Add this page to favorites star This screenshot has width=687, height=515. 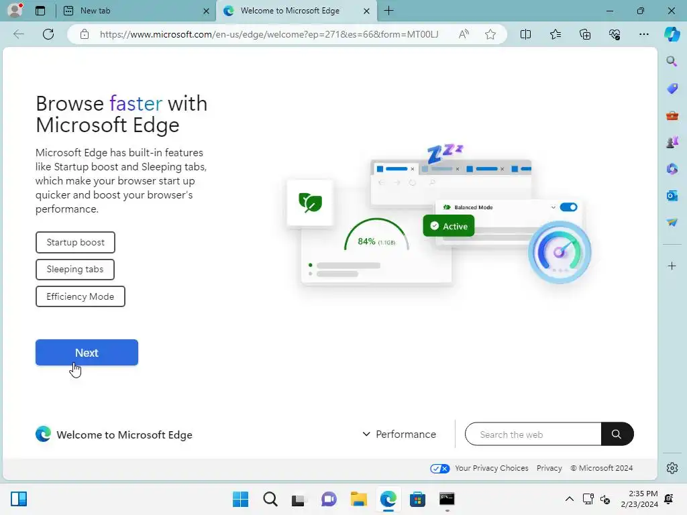pos(490,34)
